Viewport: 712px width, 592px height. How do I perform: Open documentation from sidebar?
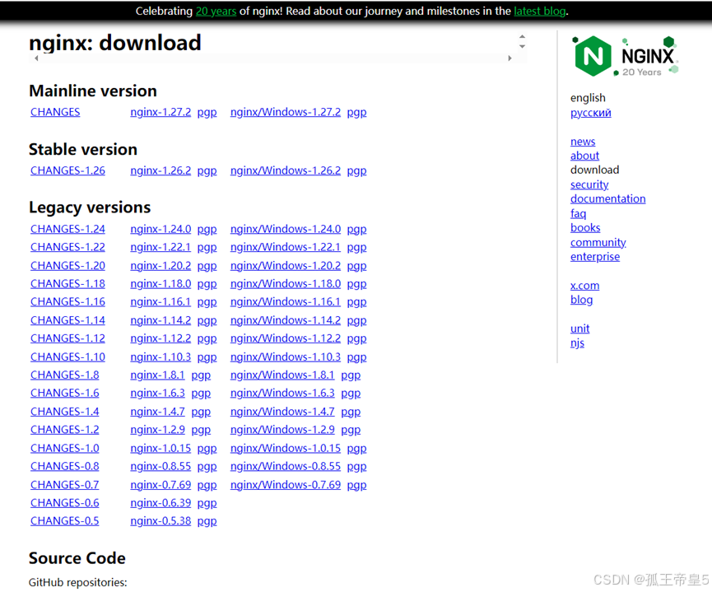[607, 199]
